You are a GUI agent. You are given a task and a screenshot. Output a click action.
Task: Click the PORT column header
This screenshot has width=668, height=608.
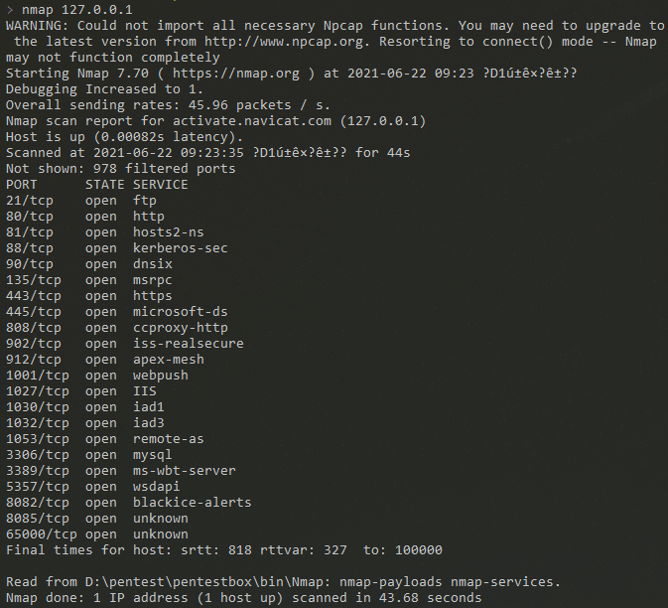tap(21, 184)
